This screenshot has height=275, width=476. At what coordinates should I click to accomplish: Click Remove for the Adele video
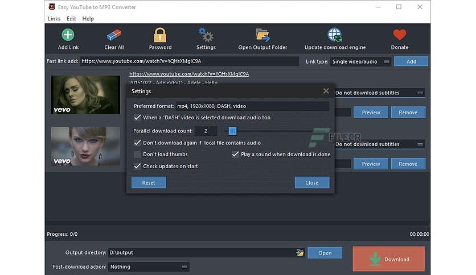click(x=408, y=113)
